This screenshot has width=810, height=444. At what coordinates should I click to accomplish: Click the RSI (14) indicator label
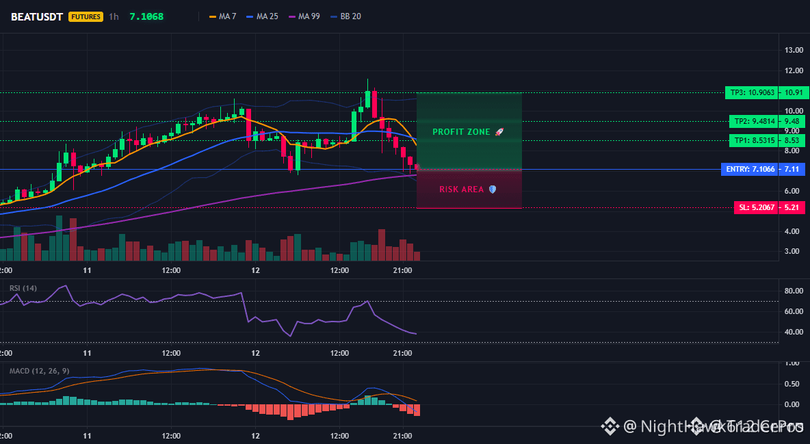[x=23, y=288]
